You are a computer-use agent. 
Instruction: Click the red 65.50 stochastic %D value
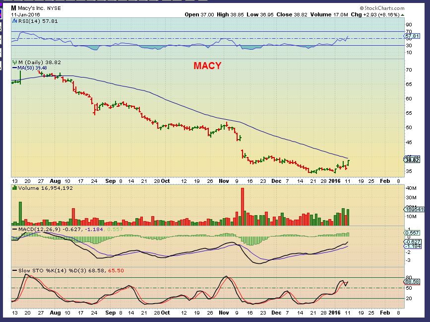(x=116, y=271)
